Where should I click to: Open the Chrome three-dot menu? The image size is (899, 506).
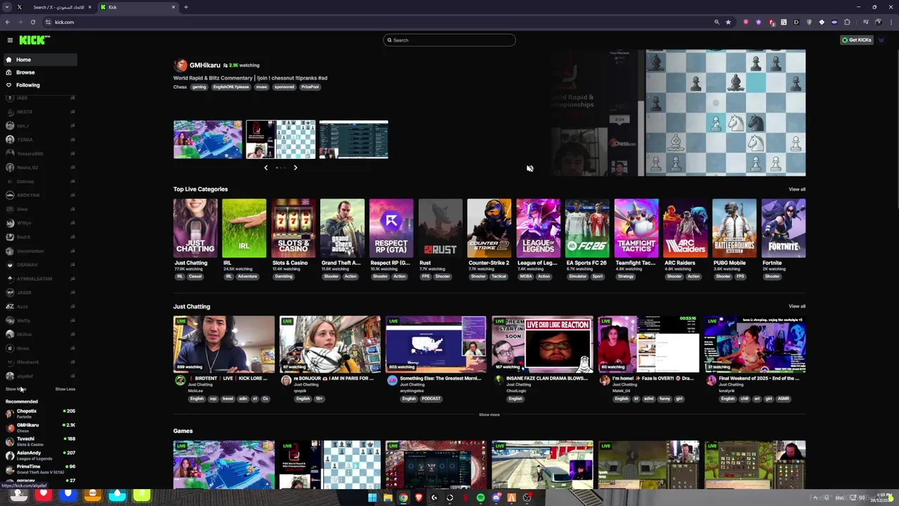click(x=890, y=22)
